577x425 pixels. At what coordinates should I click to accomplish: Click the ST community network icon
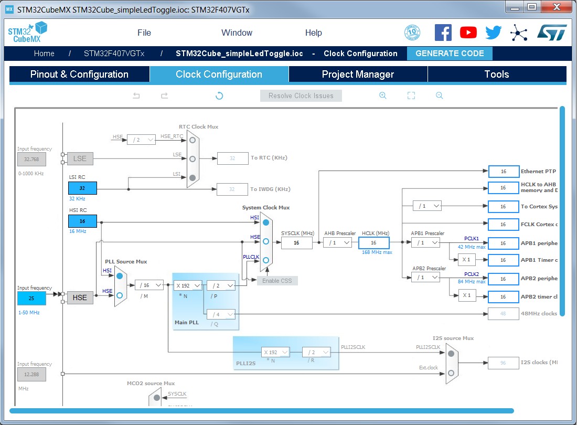point(518,33)
